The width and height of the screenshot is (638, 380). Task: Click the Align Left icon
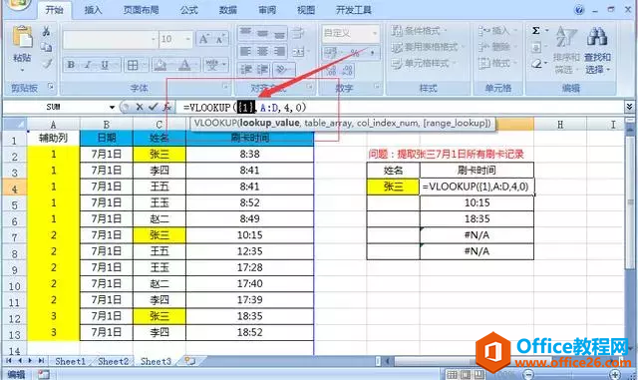pyautogui.click(x=245, y=51)
